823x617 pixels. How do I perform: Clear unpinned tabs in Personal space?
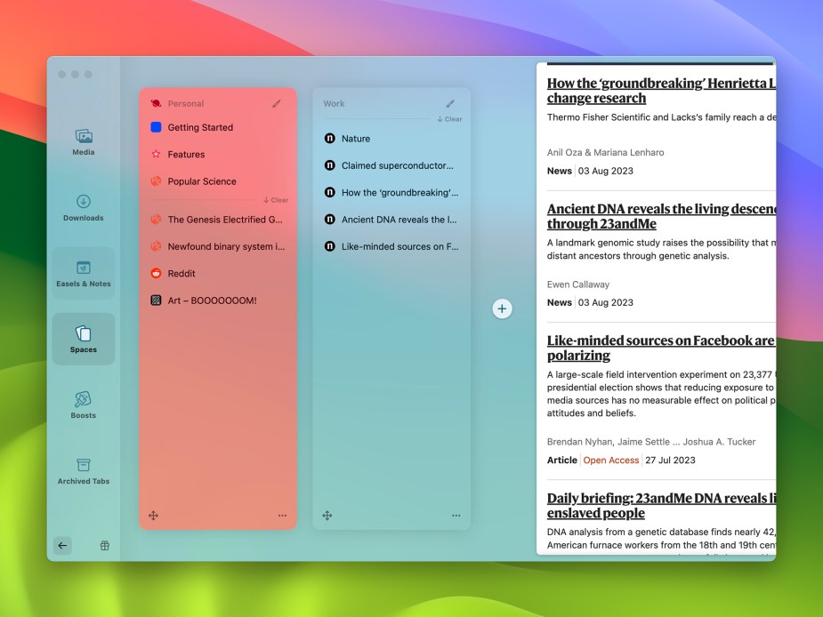coord(276,200)
